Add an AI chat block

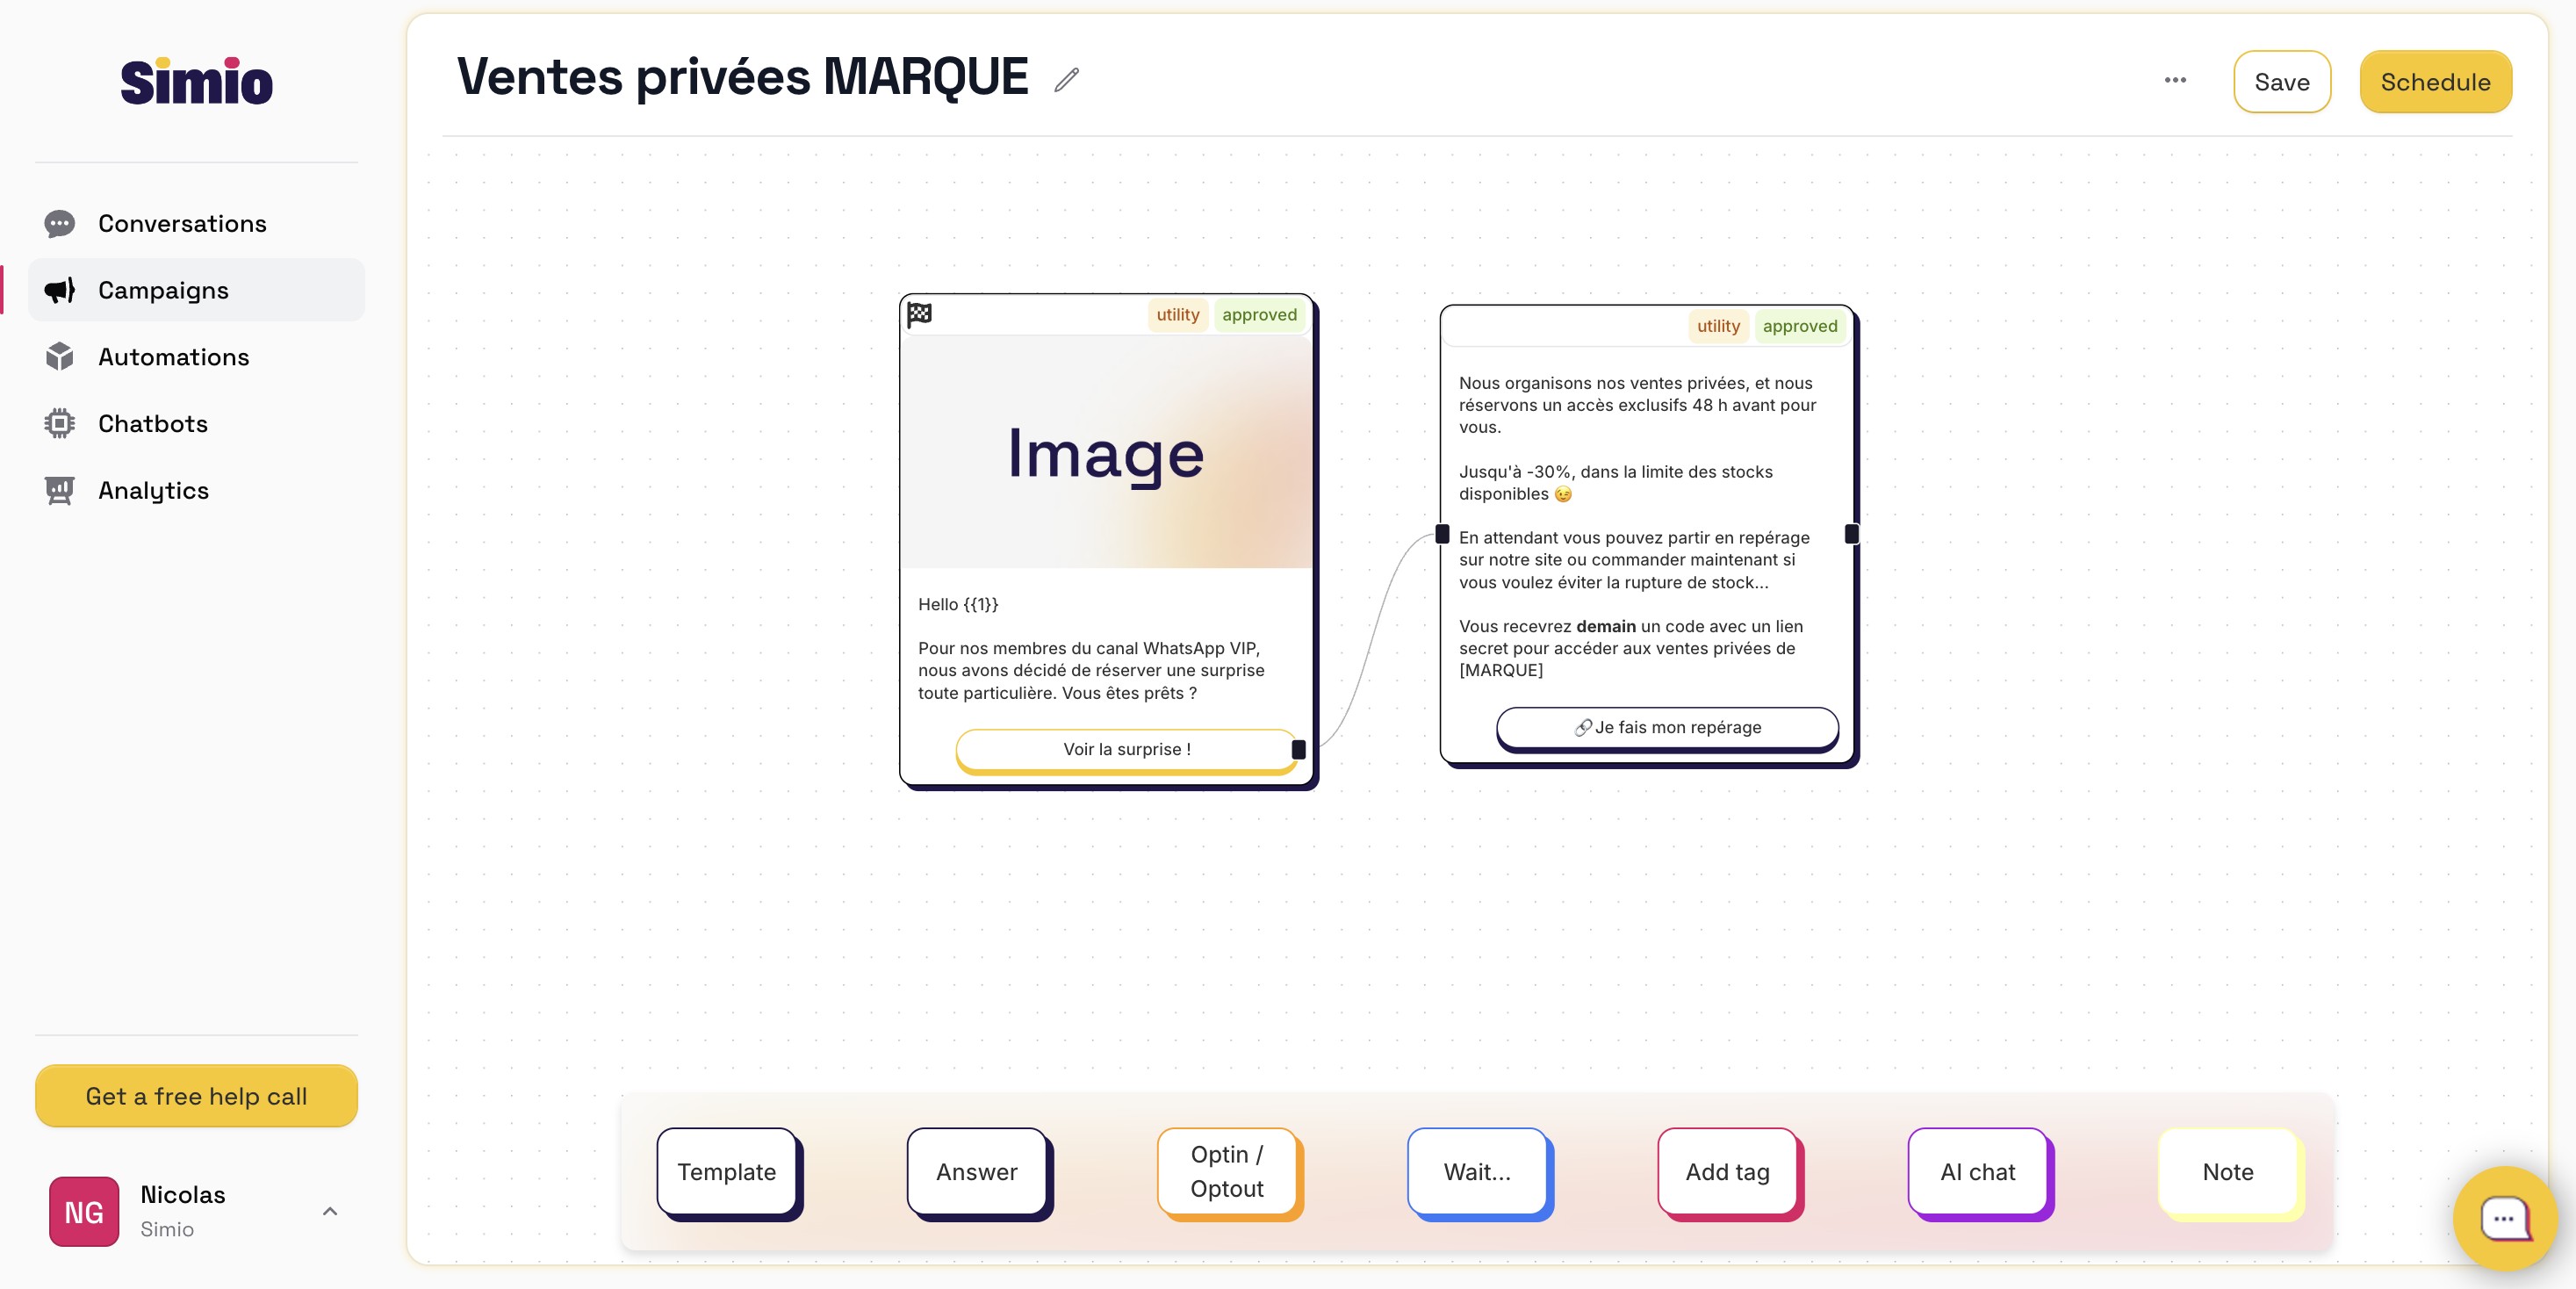[x=1977, y=1172]
